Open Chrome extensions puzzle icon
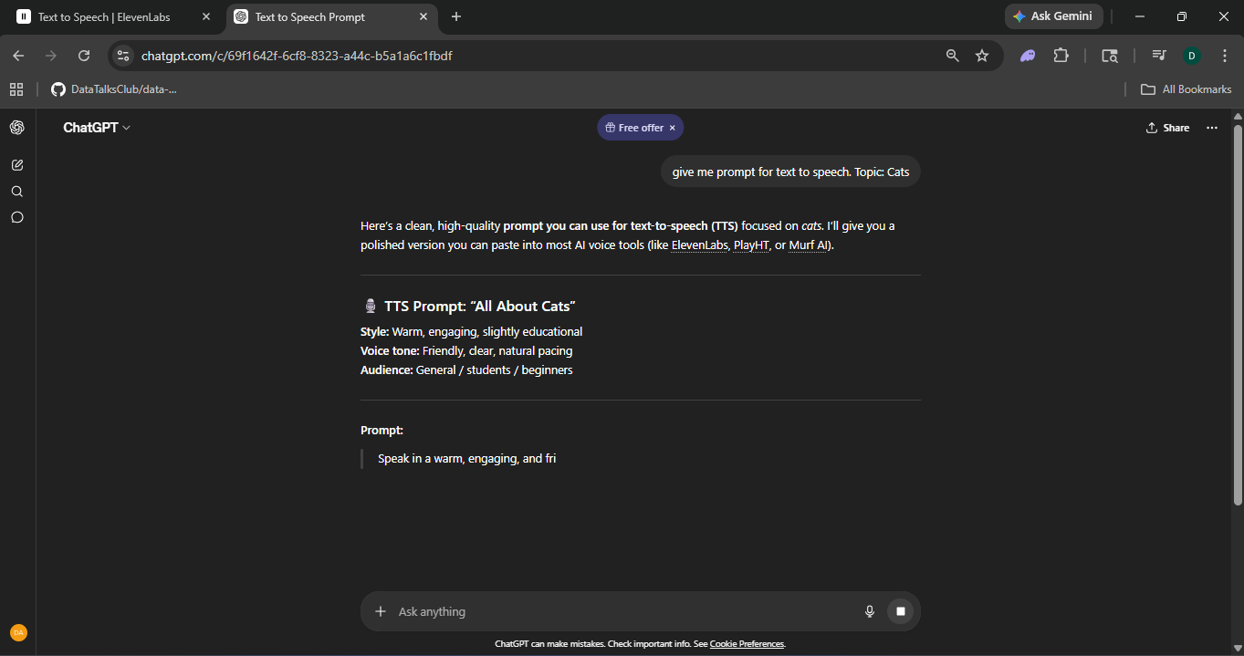Image resolution: width=1244 pixels, height=656 pixels. point(1061,56)
